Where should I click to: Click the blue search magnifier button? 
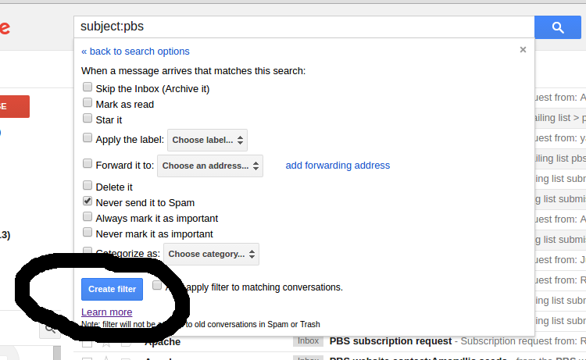coord(558,27)
